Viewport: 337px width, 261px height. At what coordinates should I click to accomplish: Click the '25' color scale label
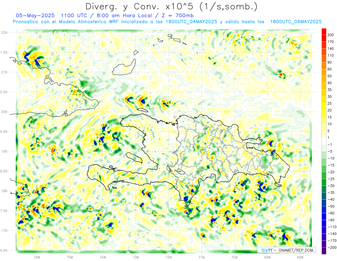(x=330, y=103)
